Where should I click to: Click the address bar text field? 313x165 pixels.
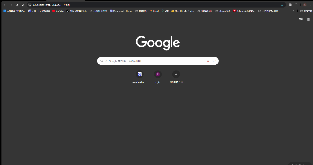(x=156, y=5)
